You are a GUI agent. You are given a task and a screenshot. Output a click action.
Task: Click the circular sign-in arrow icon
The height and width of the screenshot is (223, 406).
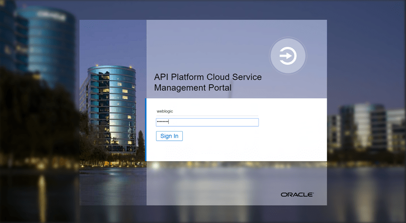(x=288, y=56)
